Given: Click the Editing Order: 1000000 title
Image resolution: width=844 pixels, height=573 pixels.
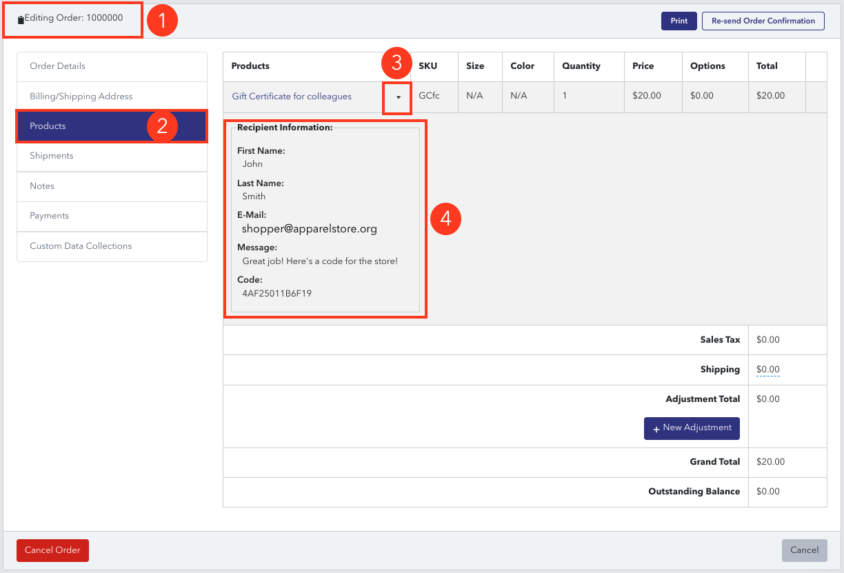Looking at the screenshot, I should pyautogui.click(x=74, y=18).
